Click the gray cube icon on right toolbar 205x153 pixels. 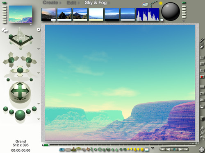[x=202, y=118]
